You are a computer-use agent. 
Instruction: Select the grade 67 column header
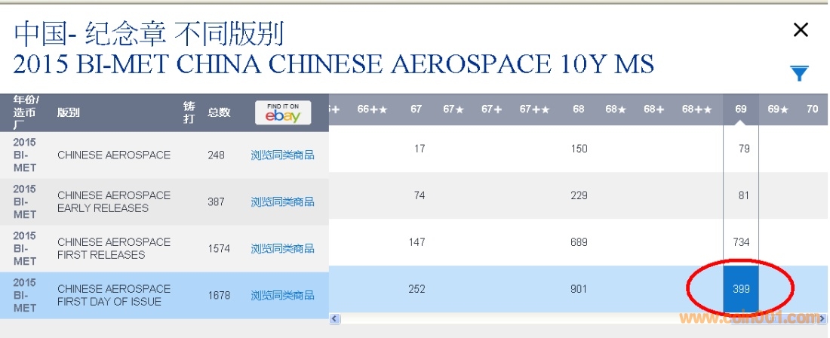click(x=417, y=109)
